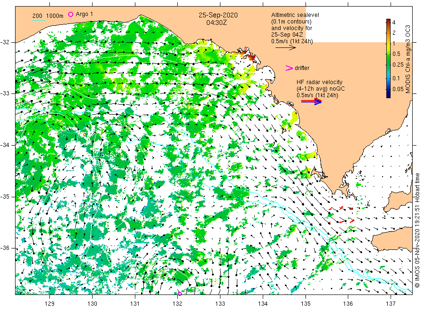Click the latitude axis label "-32"

tap(5, 42)
